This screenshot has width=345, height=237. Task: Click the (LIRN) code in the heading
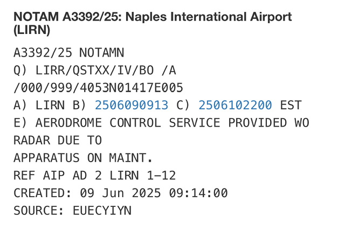32,30
